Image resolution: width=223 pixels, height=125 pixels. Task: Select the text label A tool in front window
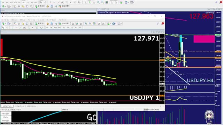point(32,28)
